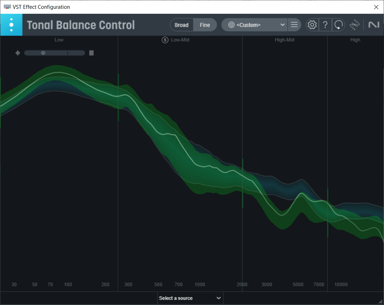Click the Tonal Balance Control title

81,25
